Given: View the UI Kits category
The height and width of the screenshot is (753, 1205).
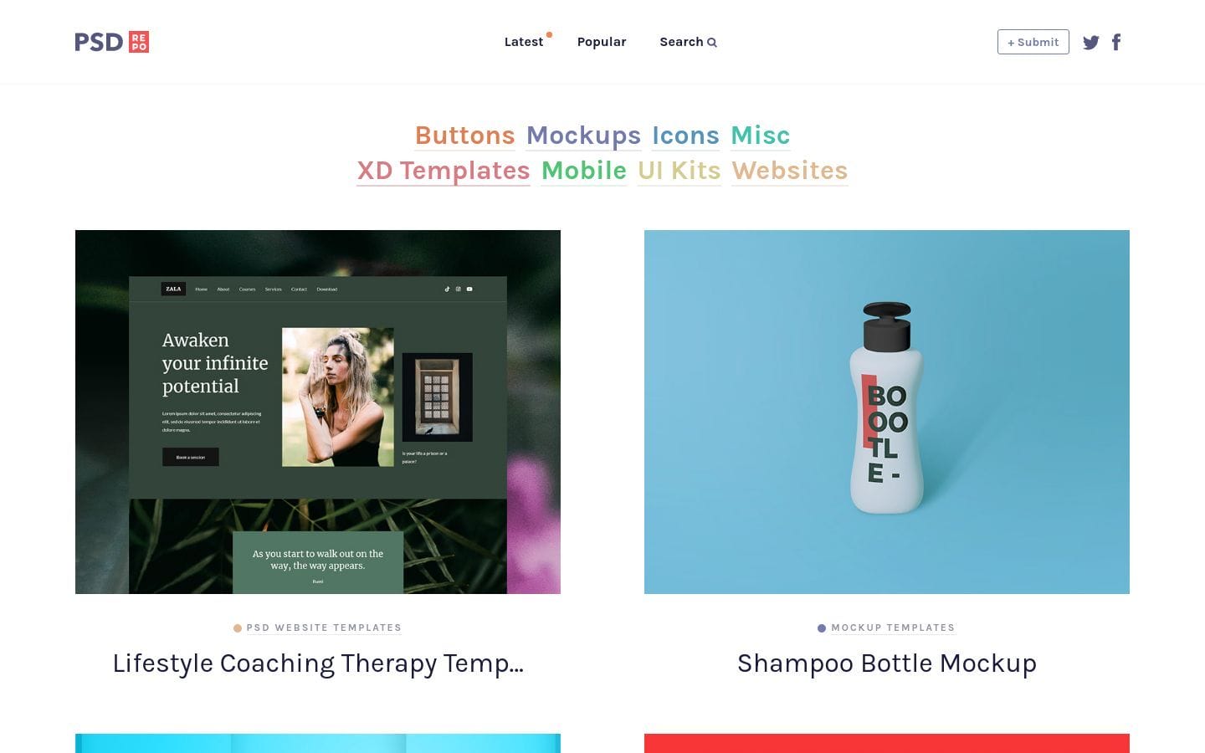Looking at the screenshot, I should [679, 171].
